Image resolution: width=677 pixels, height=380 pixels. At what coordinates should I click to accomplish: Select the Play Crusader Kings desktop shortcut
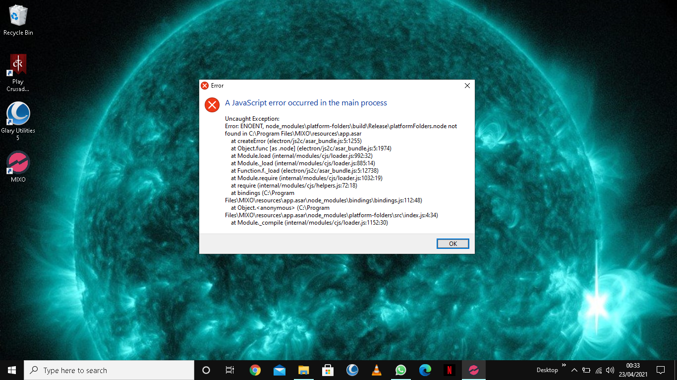point(18,72)
